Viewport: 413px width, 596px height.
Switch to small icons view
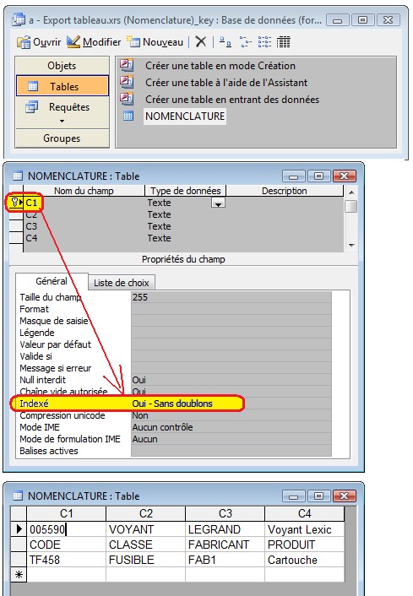pyautogui.click(x=246, y=42)
